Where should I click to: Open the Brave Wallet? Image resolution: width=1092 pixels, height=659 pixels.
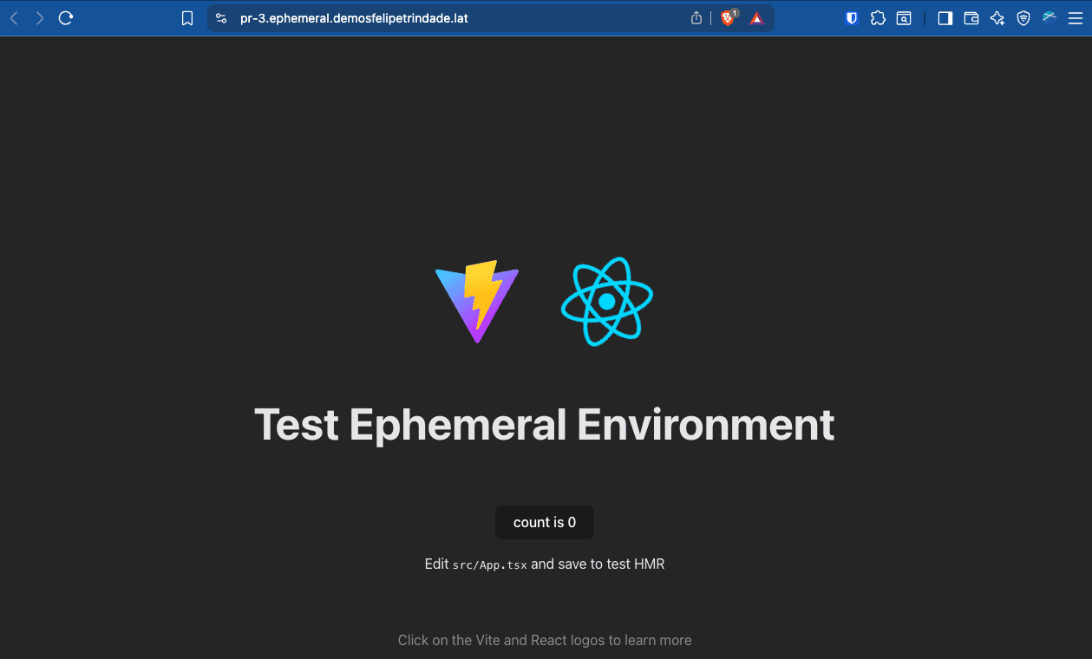[971, 18]
